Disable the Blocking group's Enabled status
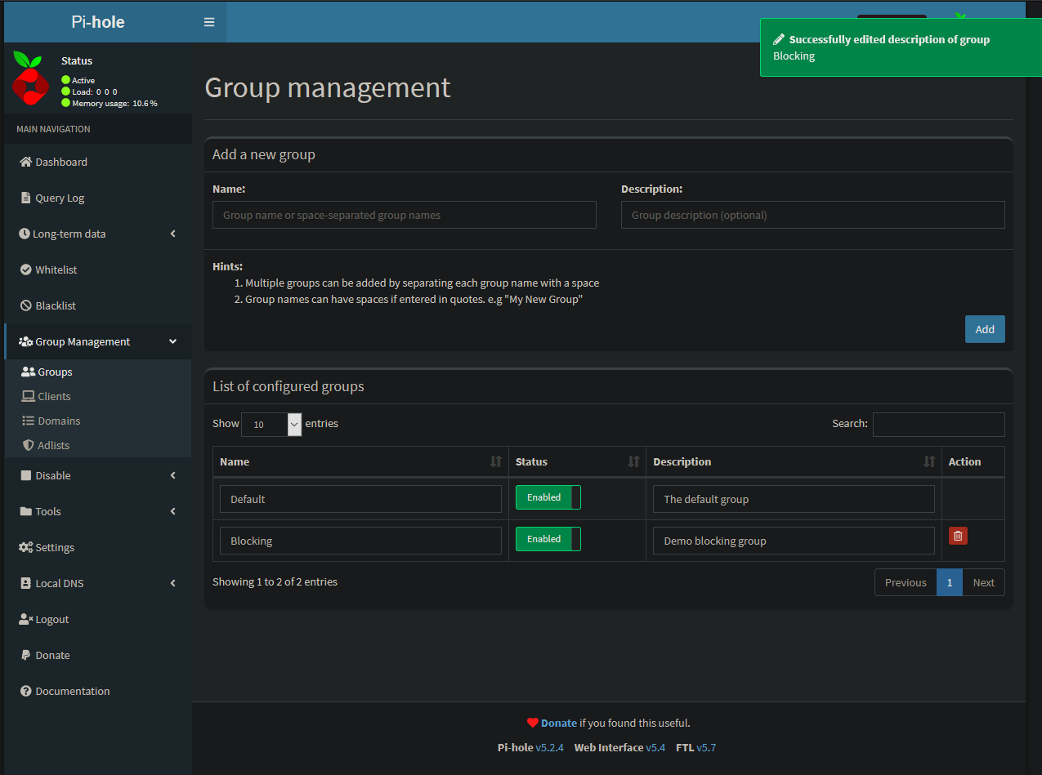 point(548,539)
